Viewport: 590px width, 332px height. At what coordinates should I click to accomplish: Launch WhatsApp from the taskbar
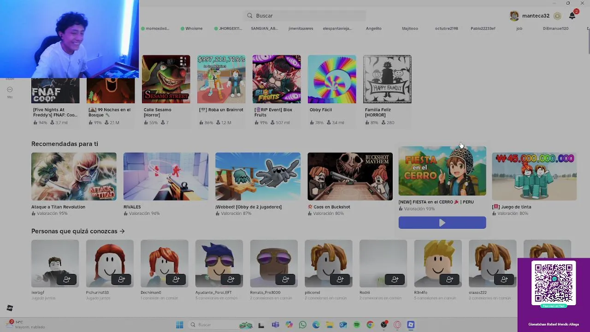(x=302, y=325)
